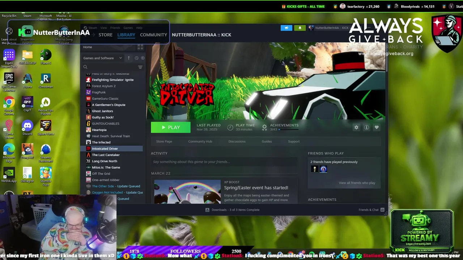Open first friend avatar under Friends Who Play

[315, 169]
